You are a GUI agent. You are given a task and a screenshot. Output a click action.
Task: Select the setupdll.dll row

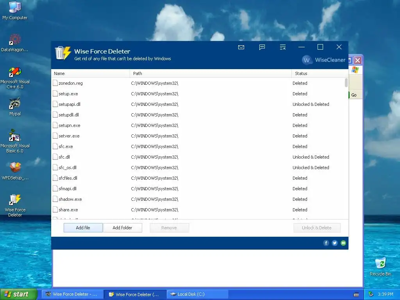point(198,115)
